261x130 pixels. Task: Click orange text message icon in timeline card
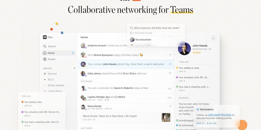pyautogui.click(x=22, y=102)
